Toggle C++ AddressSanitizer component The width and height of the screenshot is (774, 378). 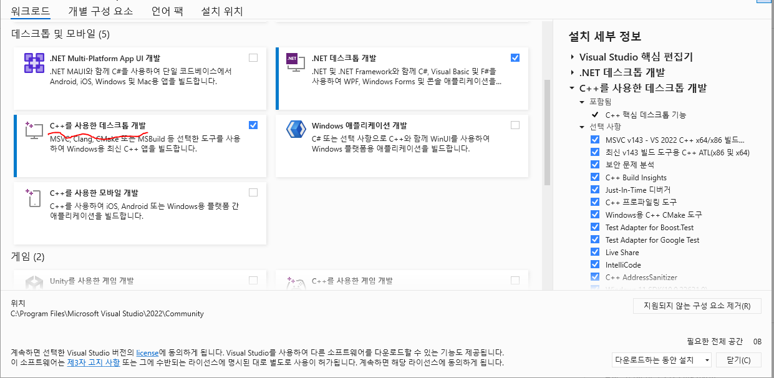595,277
